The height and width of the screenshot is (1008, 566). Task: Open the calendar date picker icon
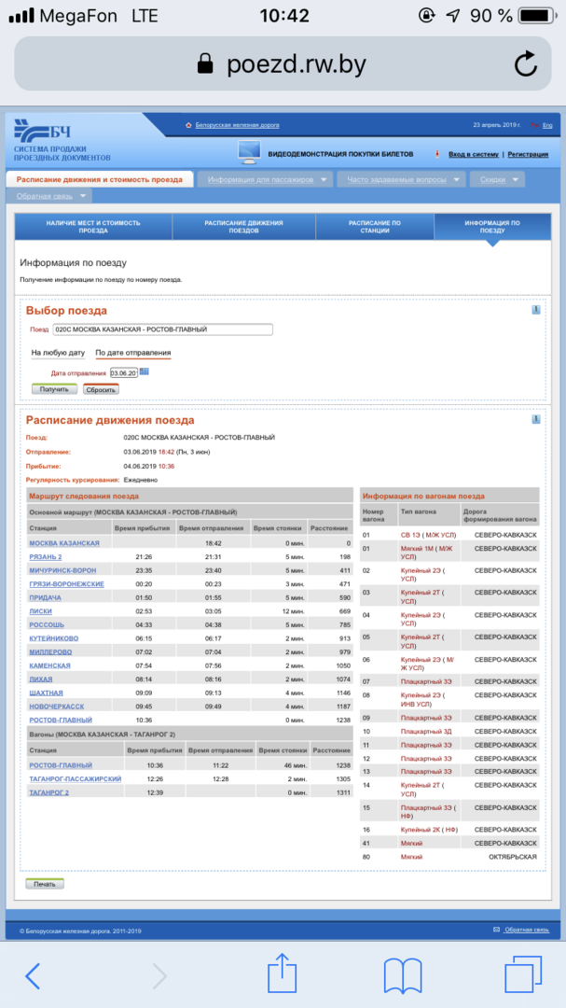[145, 372]
